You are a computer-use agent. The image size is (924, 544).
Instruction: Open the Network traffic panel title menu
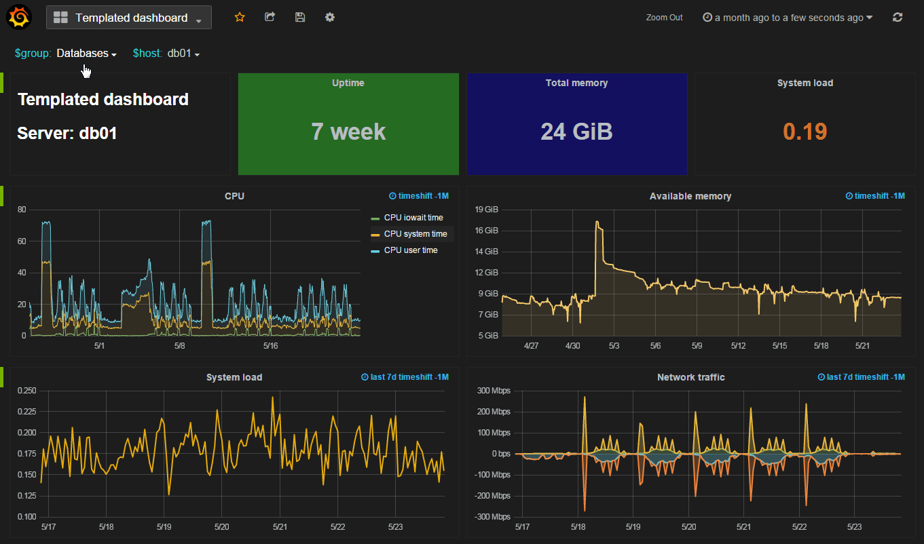pyautogui.click(x=690, y=377)
